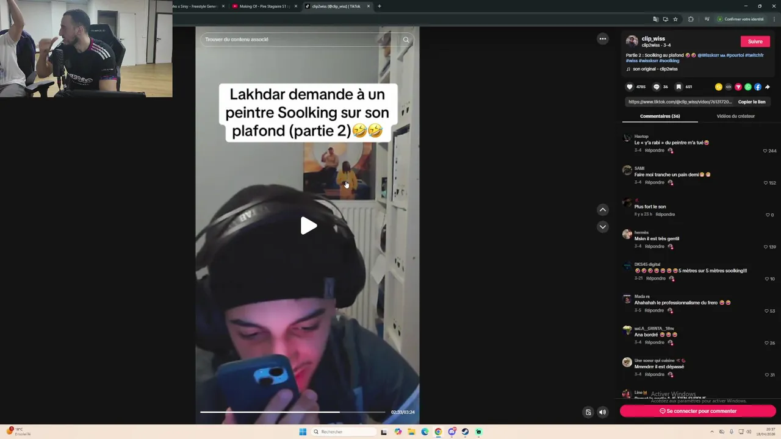Seek on the video progress bar
Image resolution: width=781 pixels, height=439 pixels.
pyautogui.click(x=293, y=412)
